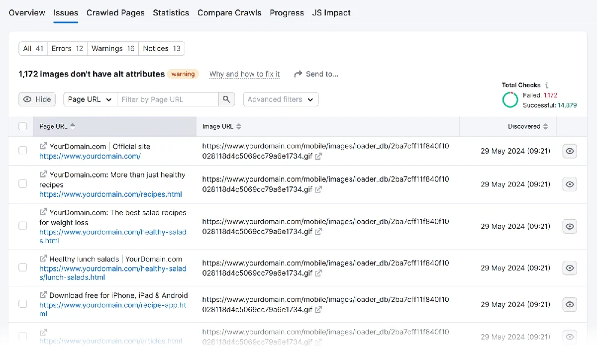
Task: Open external link icon for Download free row
Action: [43, 295]
